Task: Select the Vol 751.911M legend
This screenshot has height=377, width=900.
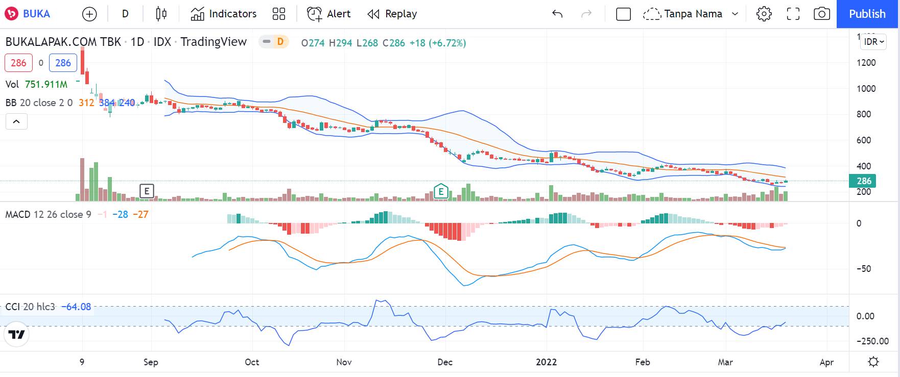Action: tap(36, 84)
